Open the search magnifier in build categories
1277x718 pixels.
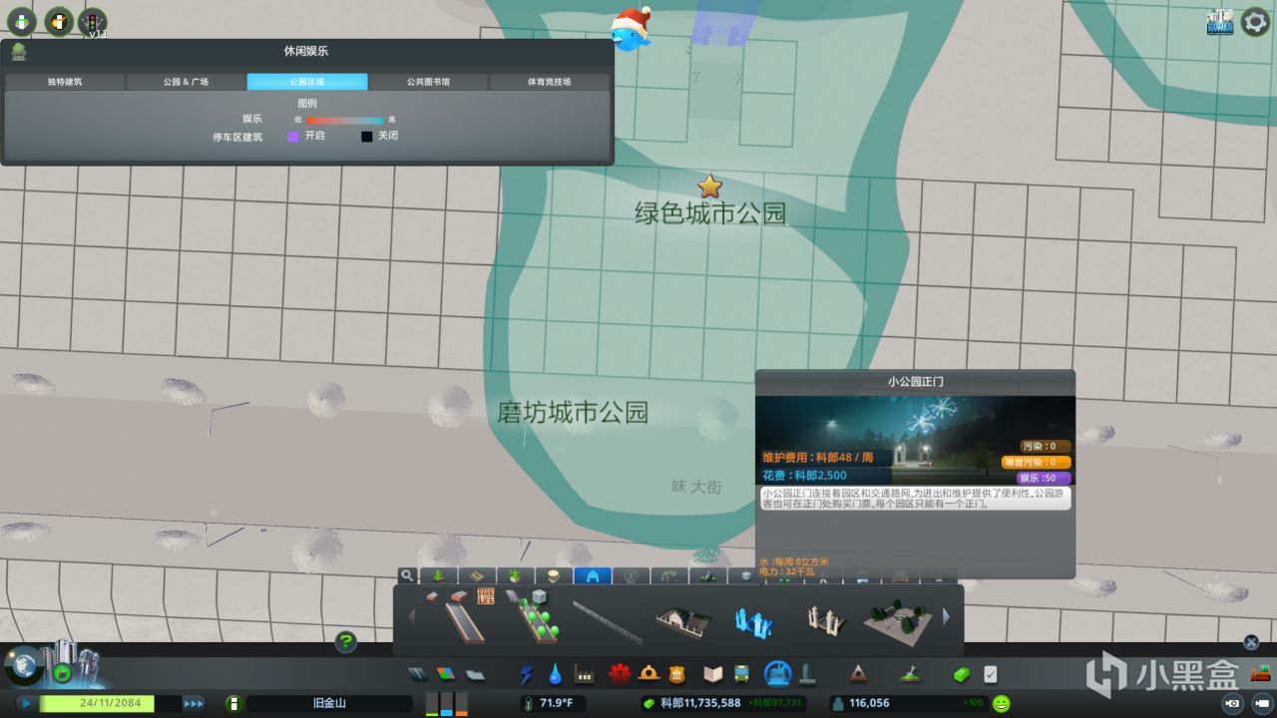click(x=406, y=575)
